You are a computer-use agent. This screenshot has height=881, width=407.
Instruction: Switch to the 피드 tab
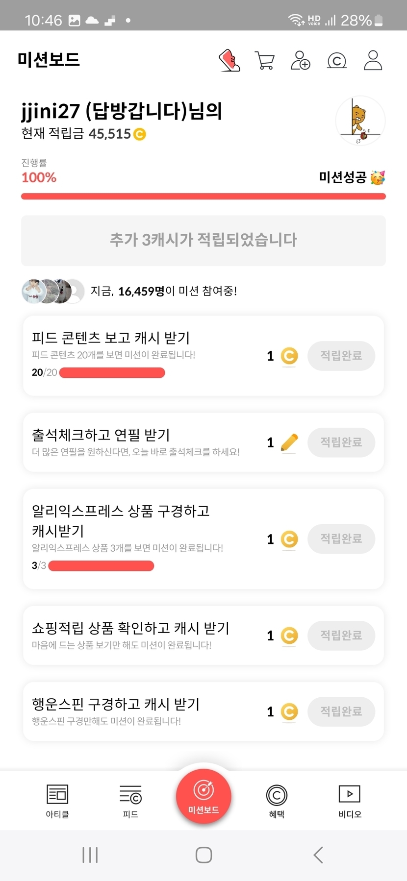pyautogui.click(x=130, y=800)
